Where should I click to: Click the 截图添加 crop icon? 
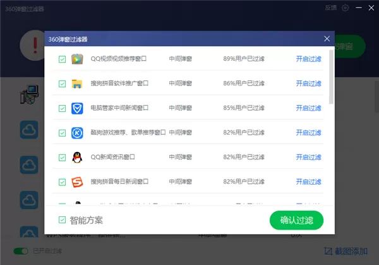[x=328, y=251]
